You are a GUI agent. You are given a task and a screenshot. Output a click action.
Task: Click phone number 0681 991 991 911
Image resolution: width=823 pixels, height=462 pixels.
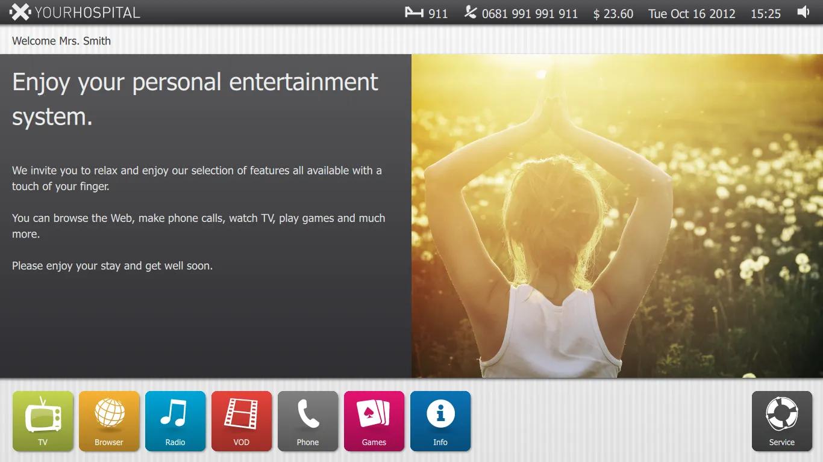pos(530,14)
